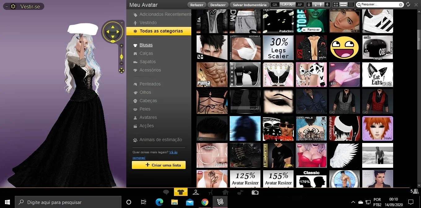Select the 155% Avatar Resizer item
This screenshot has width=421, height=208.
(278, 179)
